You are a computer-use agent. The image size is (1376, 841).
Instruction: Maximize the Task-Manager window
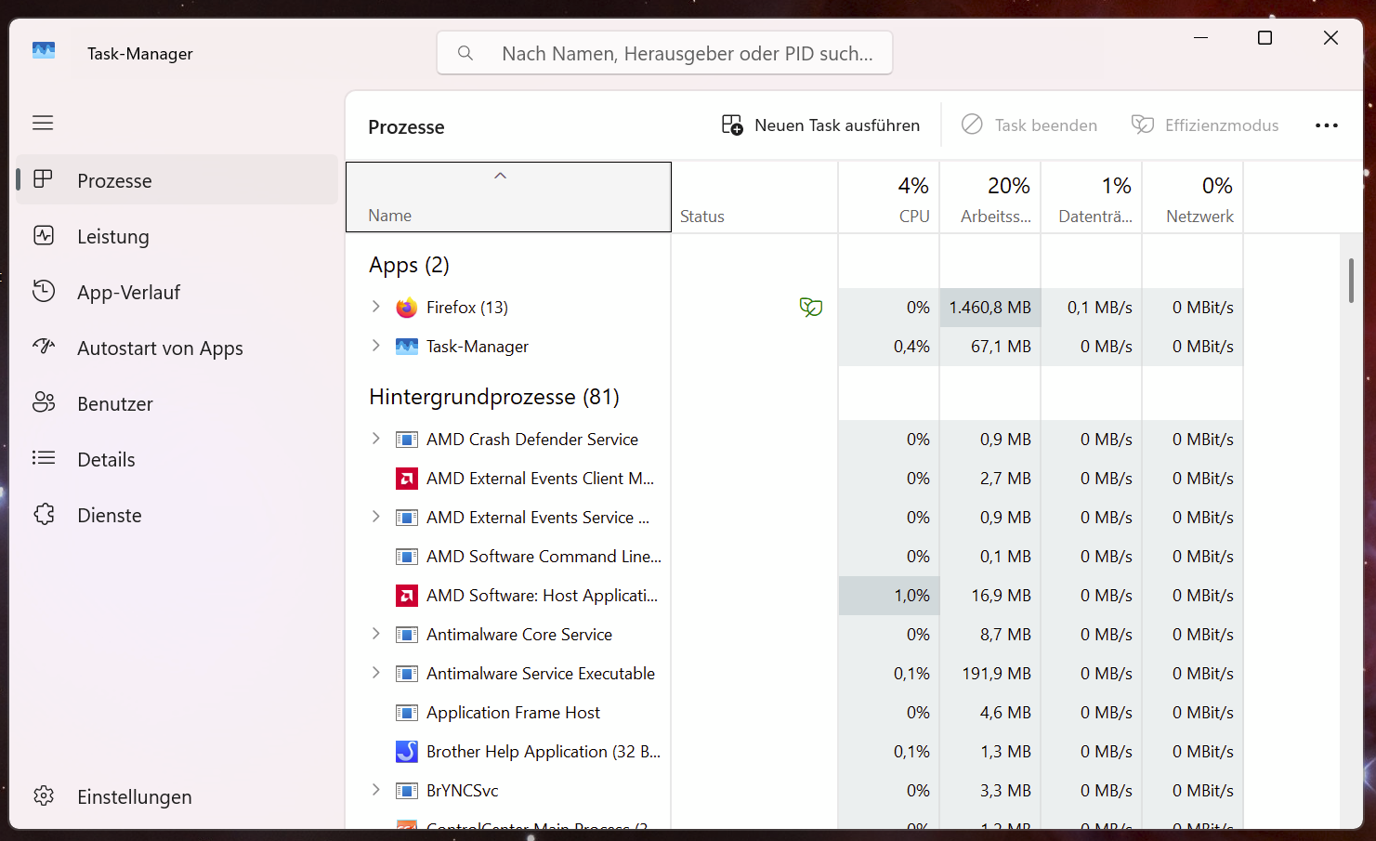click(1265, 37)
